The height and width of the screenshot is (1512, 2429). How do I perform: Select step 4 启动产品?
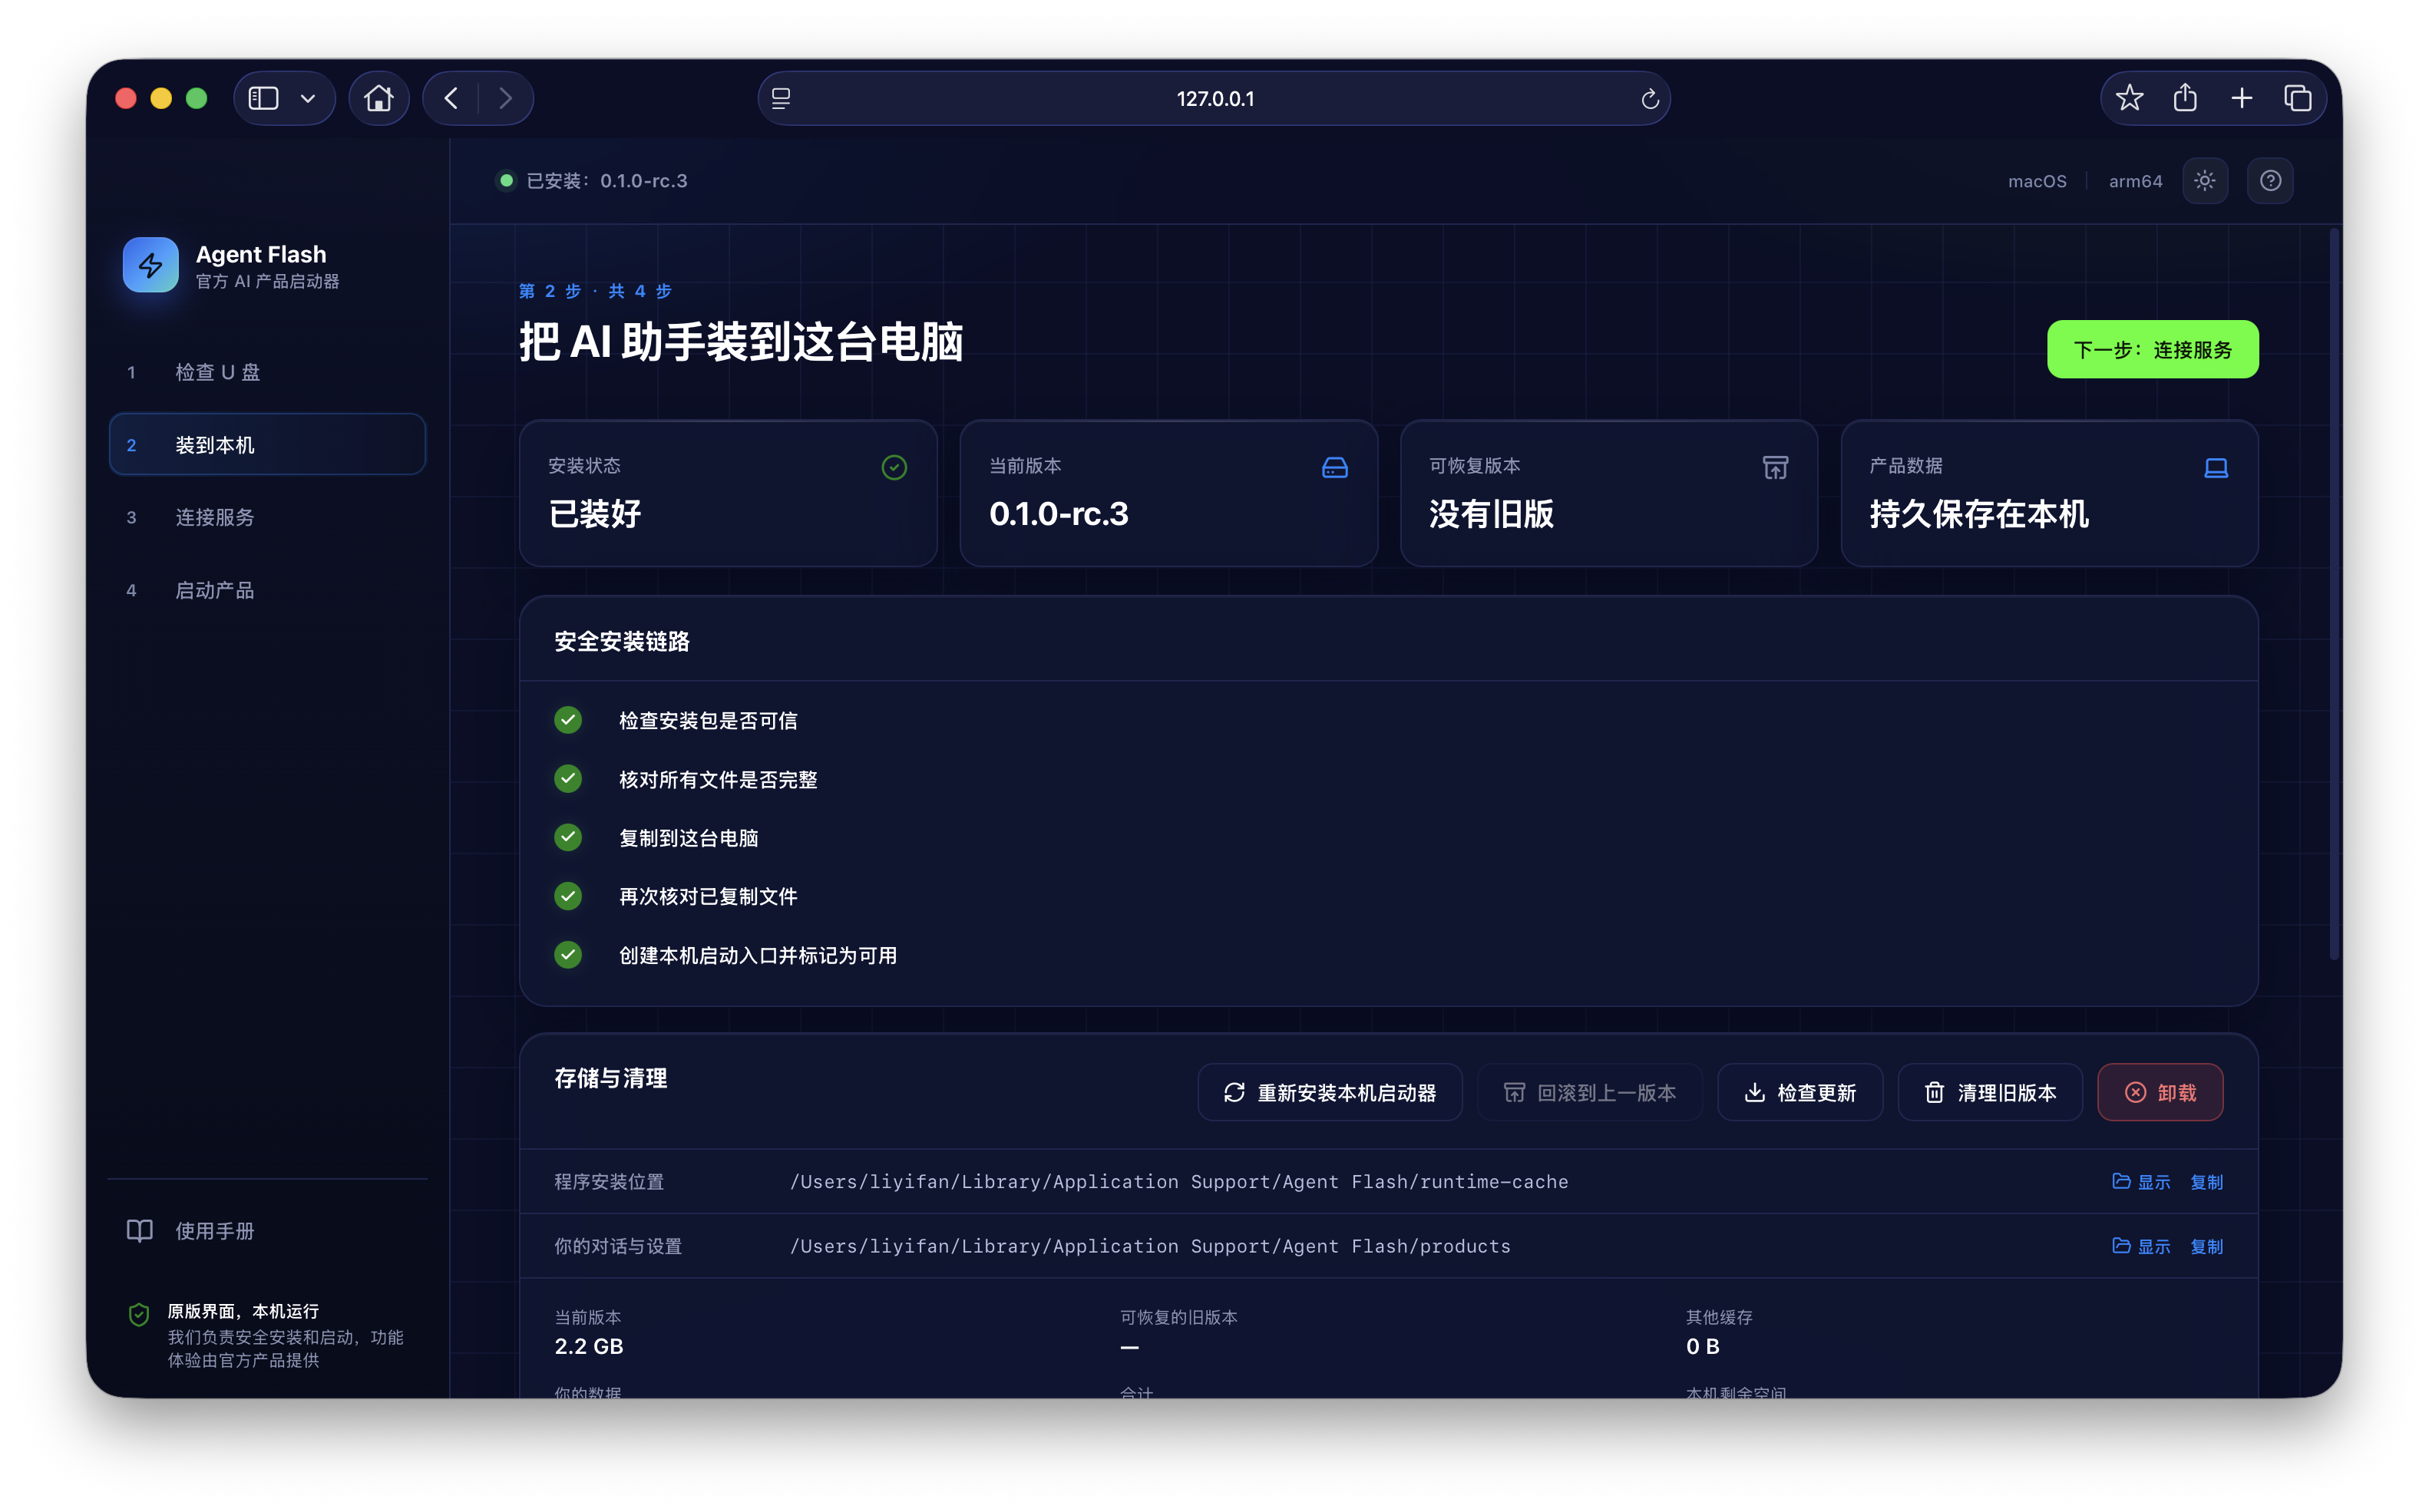pyautogui.click(x=267, y=590)
